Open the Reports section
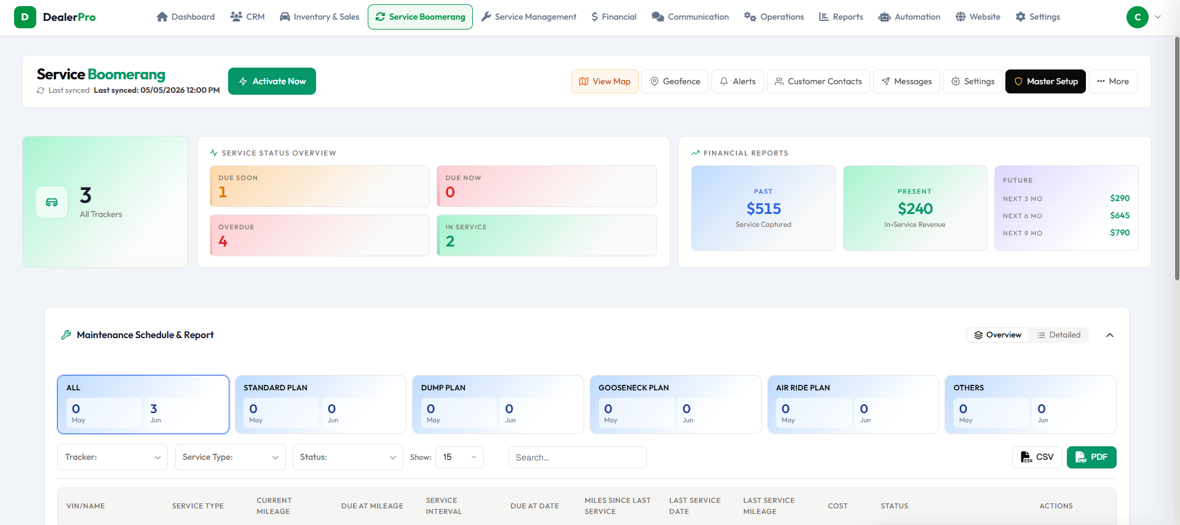This screenshot has width=1180, height=525. pos(841,17)
